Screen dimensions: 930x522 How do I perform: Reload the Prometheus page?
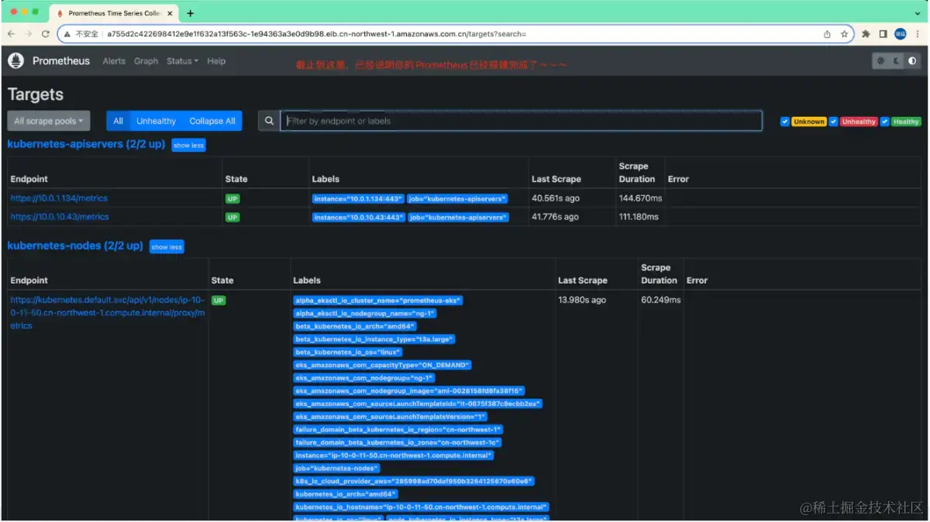46,34
